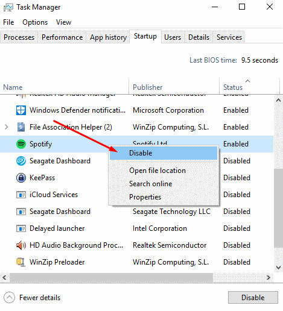Click the green Spotify icon
This screenshot has width=283, height=311.
[x=21, y=144]
